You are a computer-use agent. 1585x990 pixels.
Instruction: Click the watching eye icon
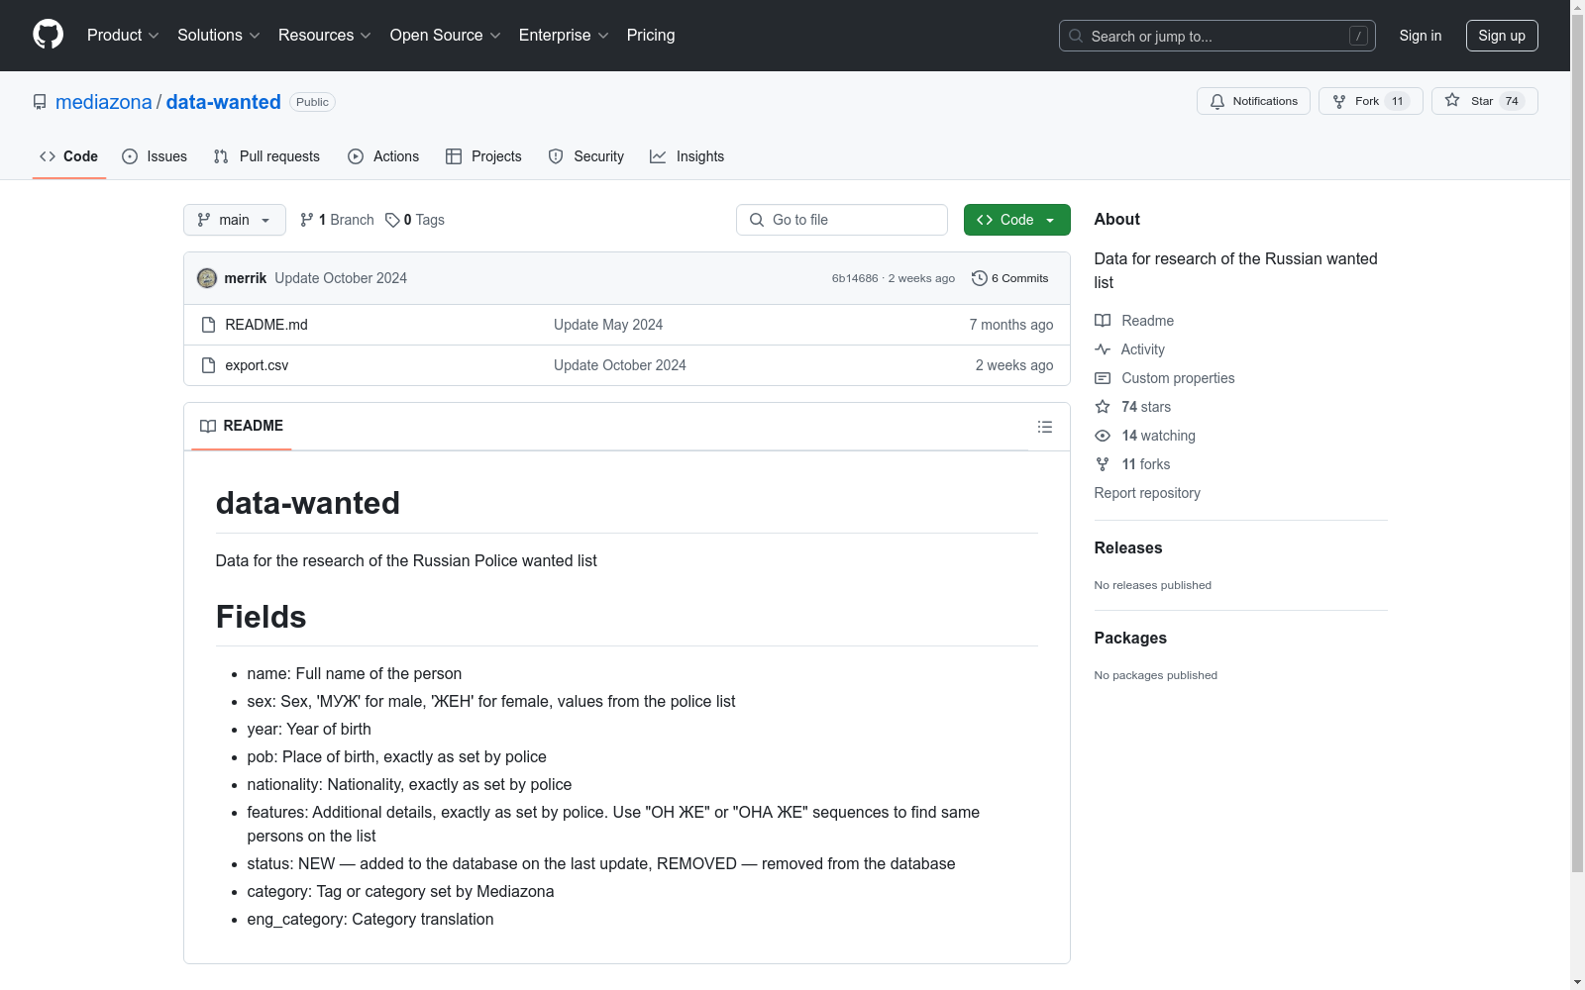pos(1103,436)
